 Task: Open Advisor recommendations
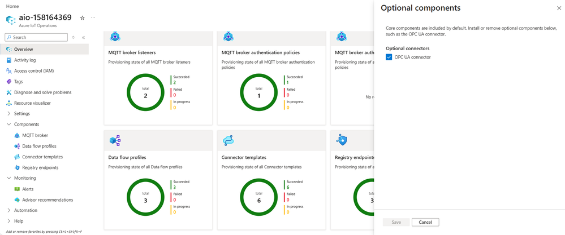point(48,200)
